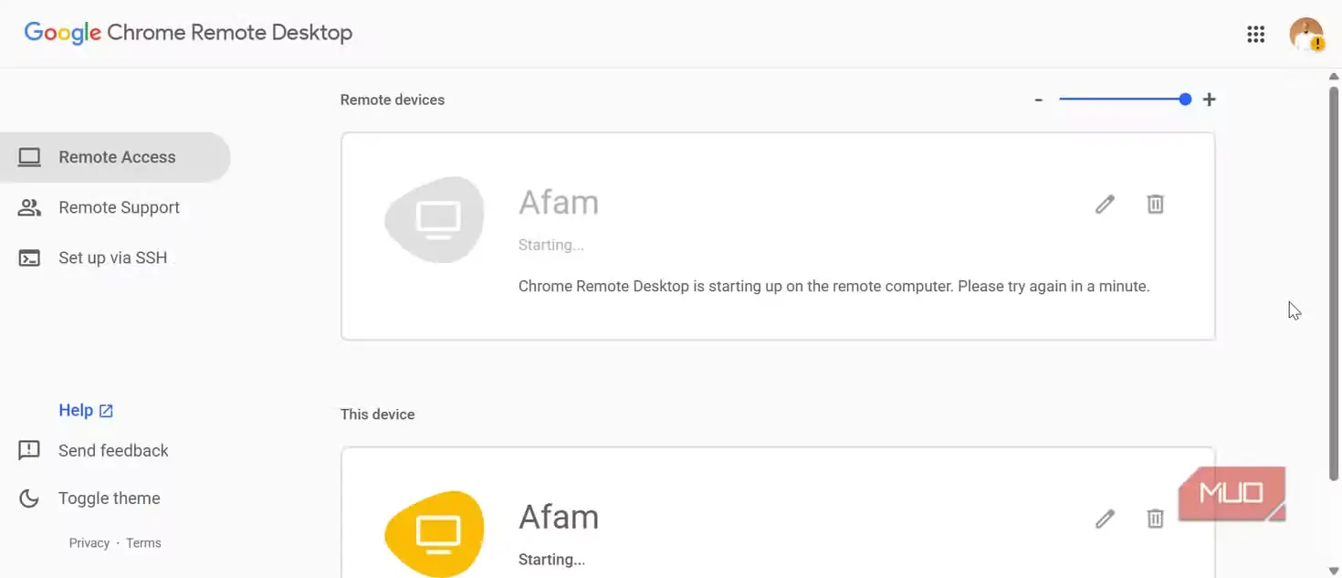Click the terminal icon beside Set up via SSH
1342x578 pixels.
(x=30, y=257)
